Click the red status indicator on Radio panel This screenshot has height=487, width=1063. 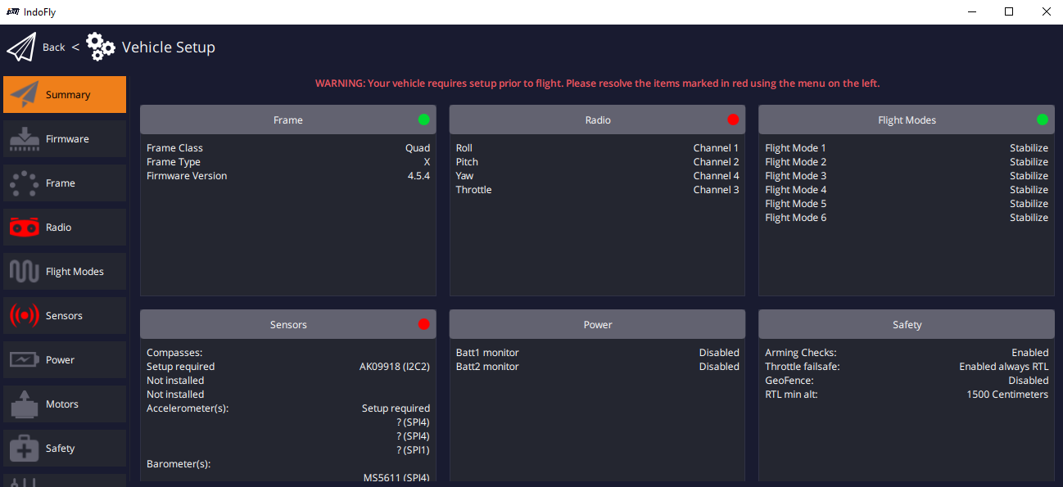(733, 119)
